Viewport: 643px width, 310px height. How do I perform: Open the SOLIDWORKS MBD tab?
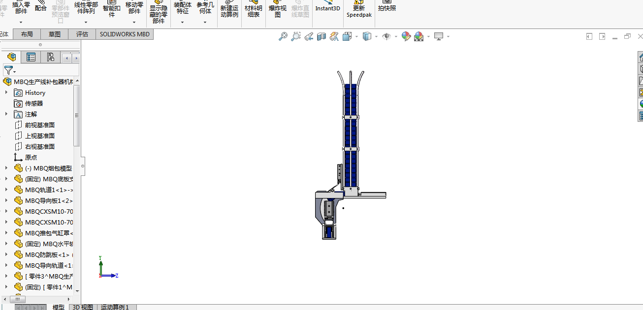tap(125, 34)
